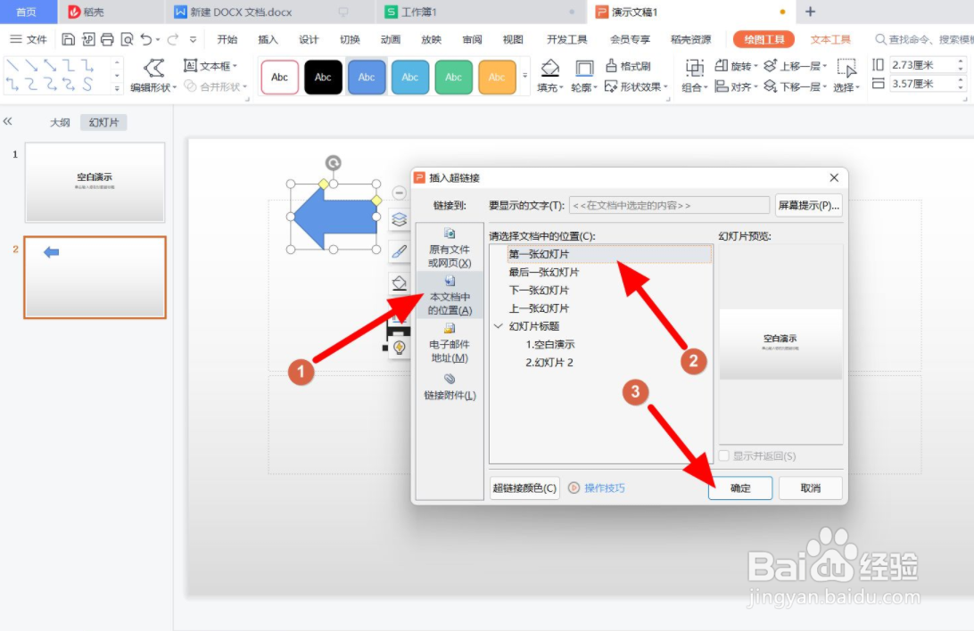
Task: Click the brush style icon beside shape
Action: coord(400,251)
